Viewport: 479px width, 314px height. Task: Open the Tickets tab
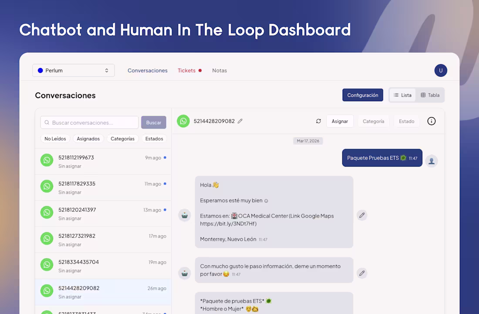186,70
